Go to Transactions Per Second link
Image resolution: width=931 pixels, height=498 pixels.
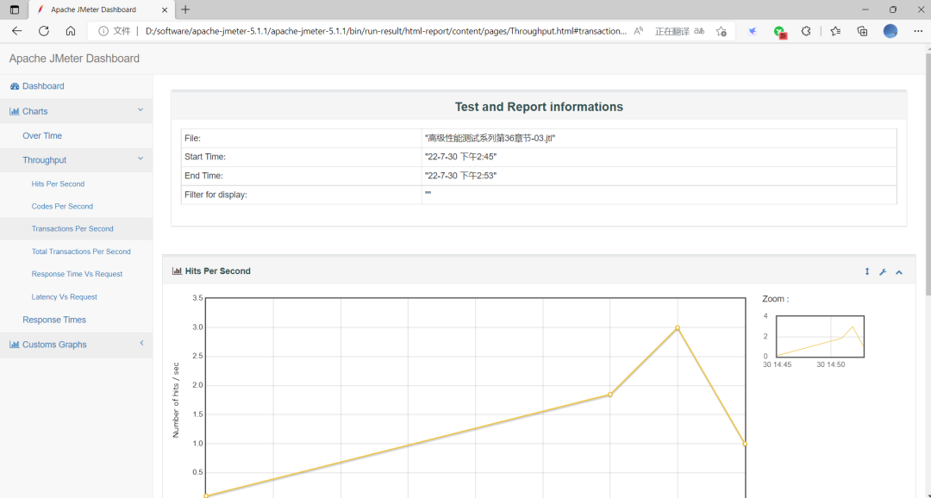72,228
